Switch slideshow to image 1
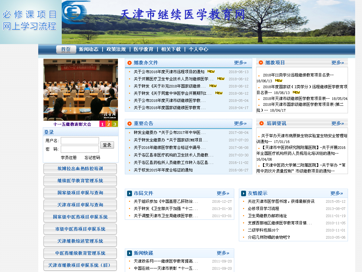The image size is (362, 272). tap(102, 124)
